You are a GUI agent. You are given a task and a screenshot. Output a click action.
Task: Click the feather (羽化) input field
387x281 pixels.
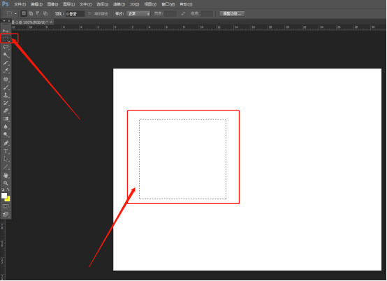tap(75, 14)
